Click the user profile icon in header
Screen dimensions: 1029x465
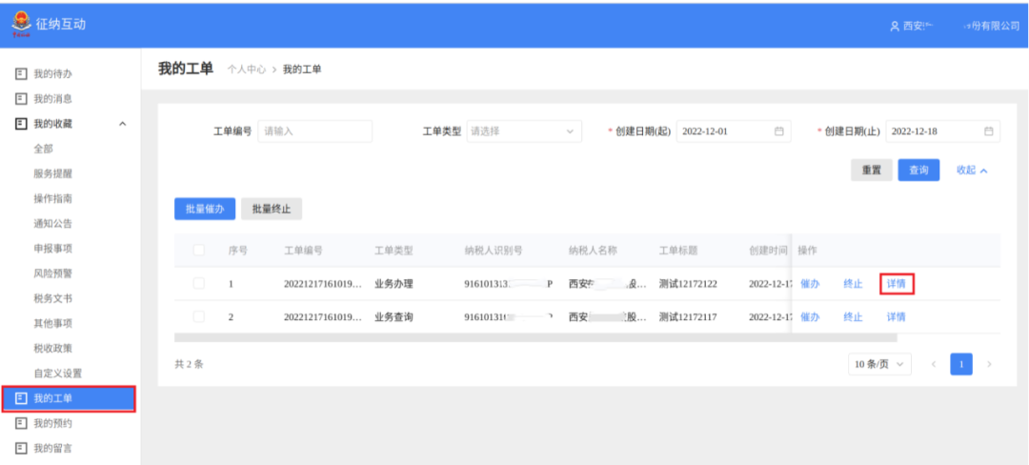click(x=894, y=26)
